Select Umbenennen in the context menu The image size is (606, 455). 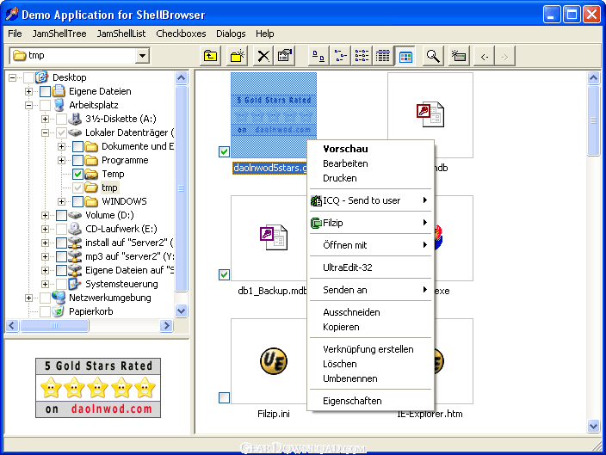[349, 378]
